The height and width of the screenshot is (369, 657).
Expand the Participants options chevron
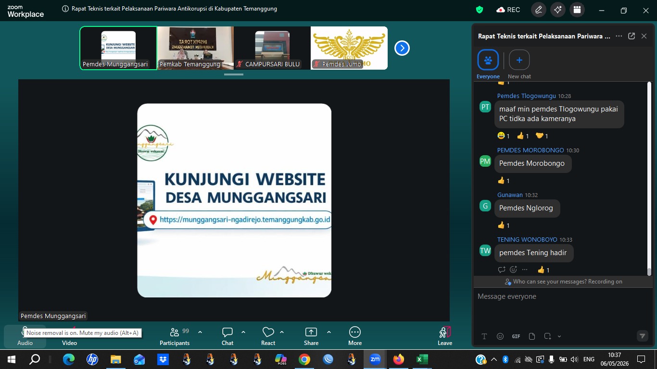point(200,332)
